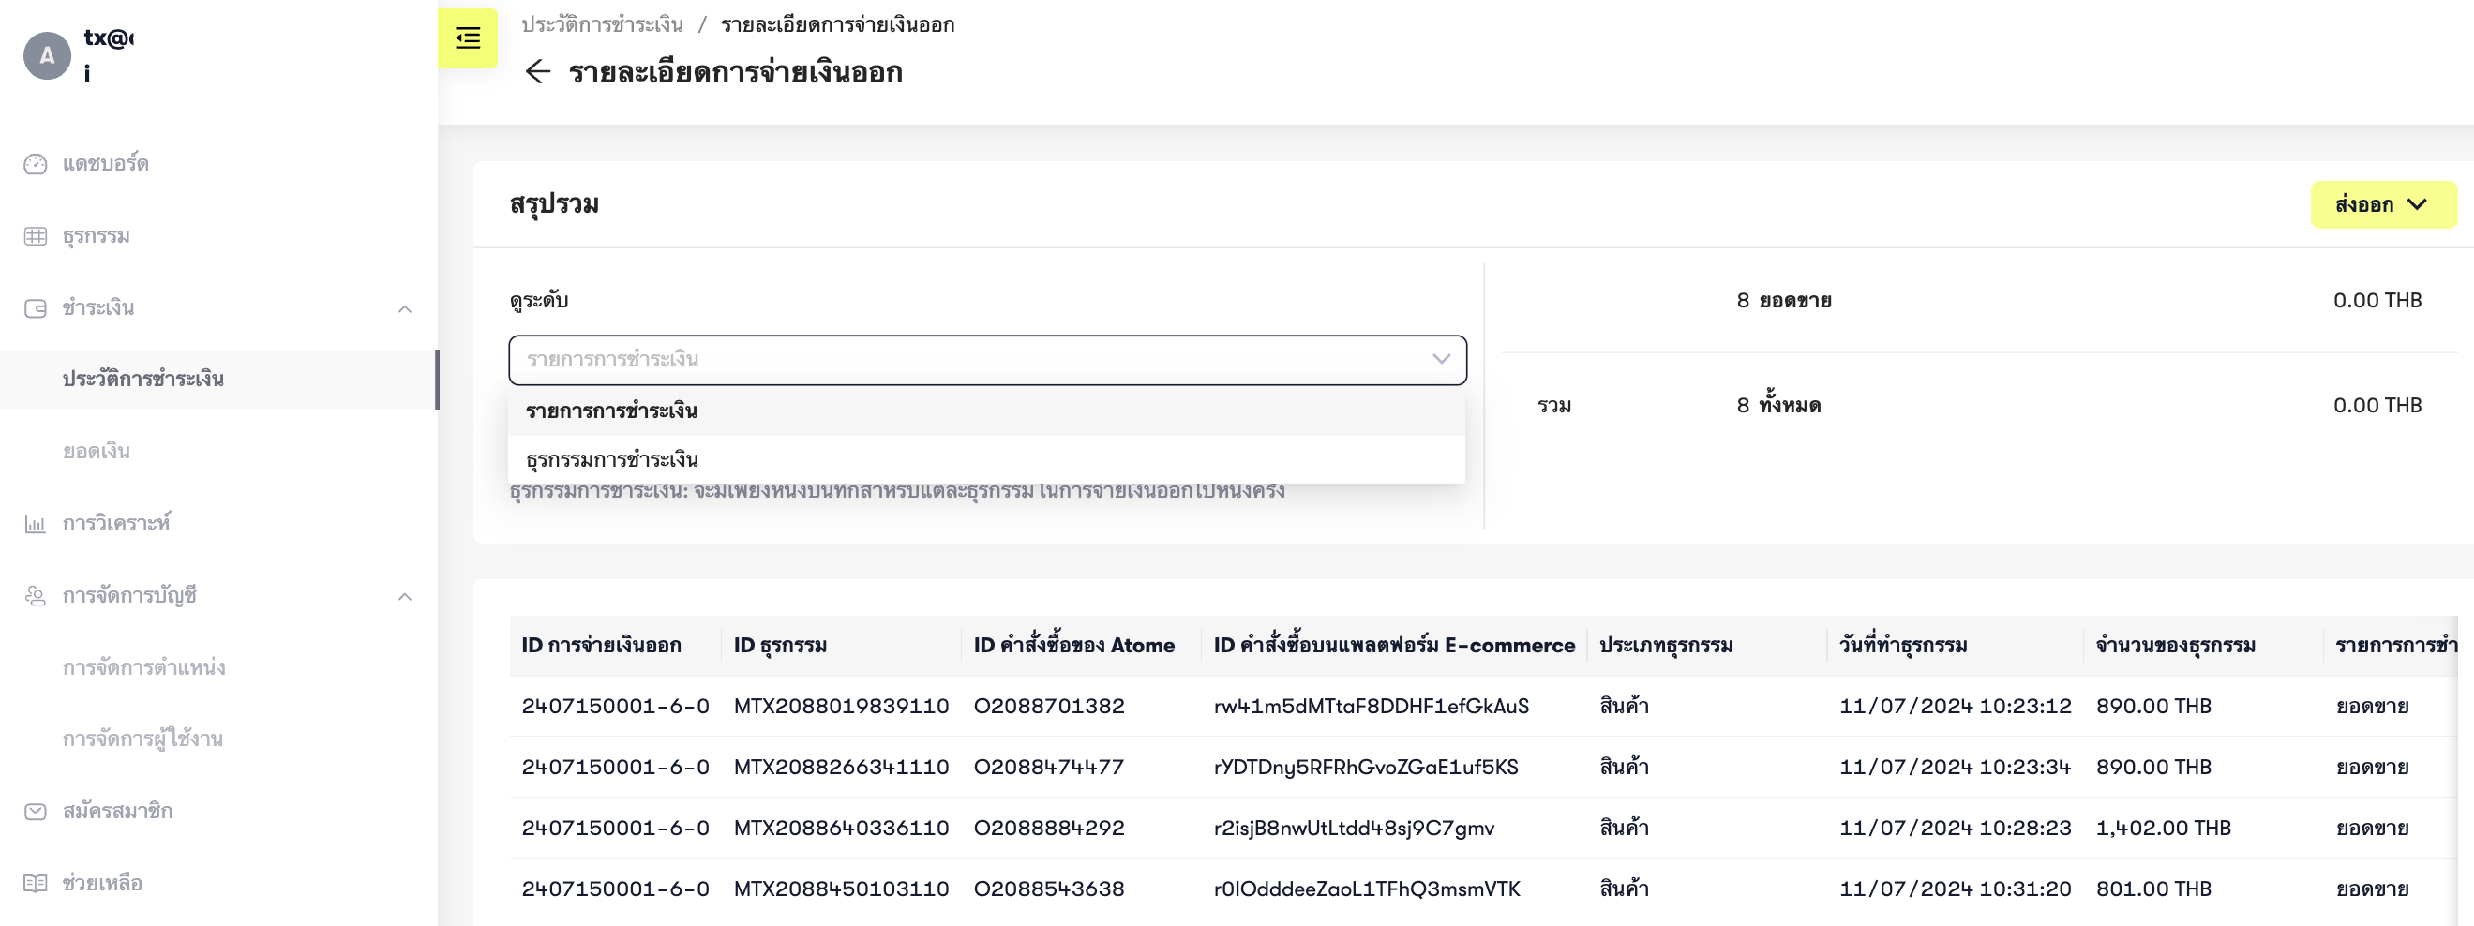Click the การวิเคราะห์ bar chart icon

[x=36, y=524]
